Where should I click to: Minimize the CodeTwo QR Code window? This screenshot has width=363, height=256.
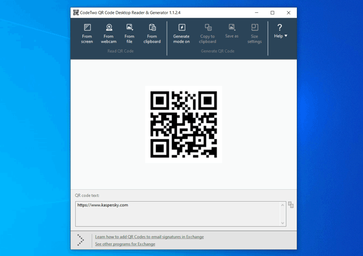(x=257, y=13)
